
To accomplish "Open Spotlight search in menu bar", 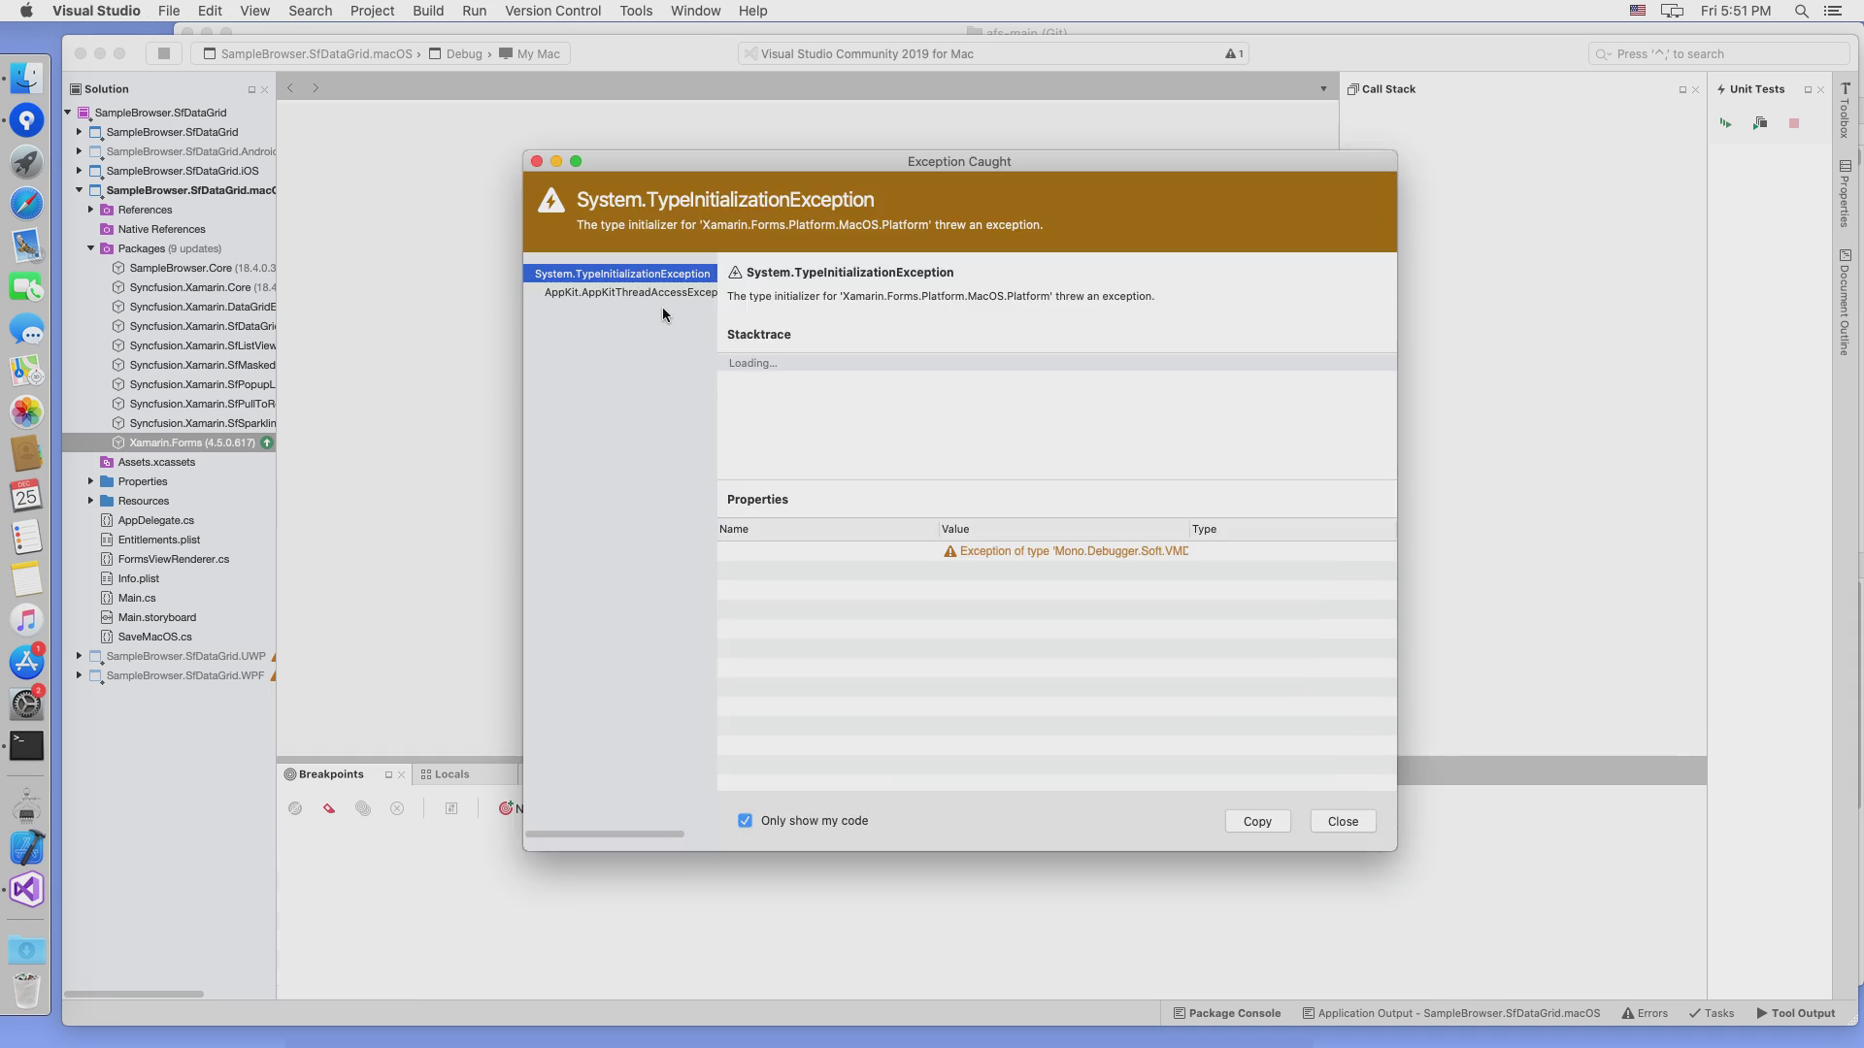I will [x=1801, y=11].
